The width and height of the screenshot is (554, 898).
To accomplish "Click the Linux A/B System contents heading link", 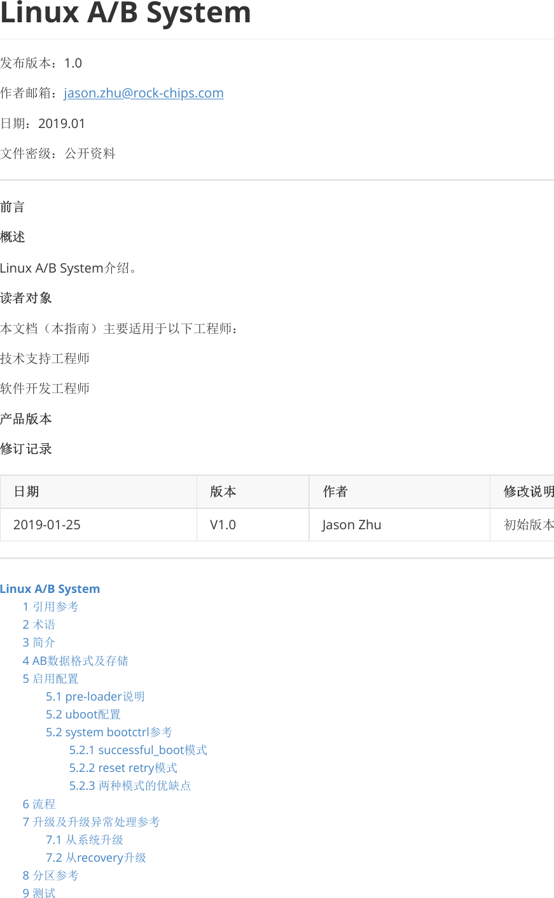I will point(50,588).
